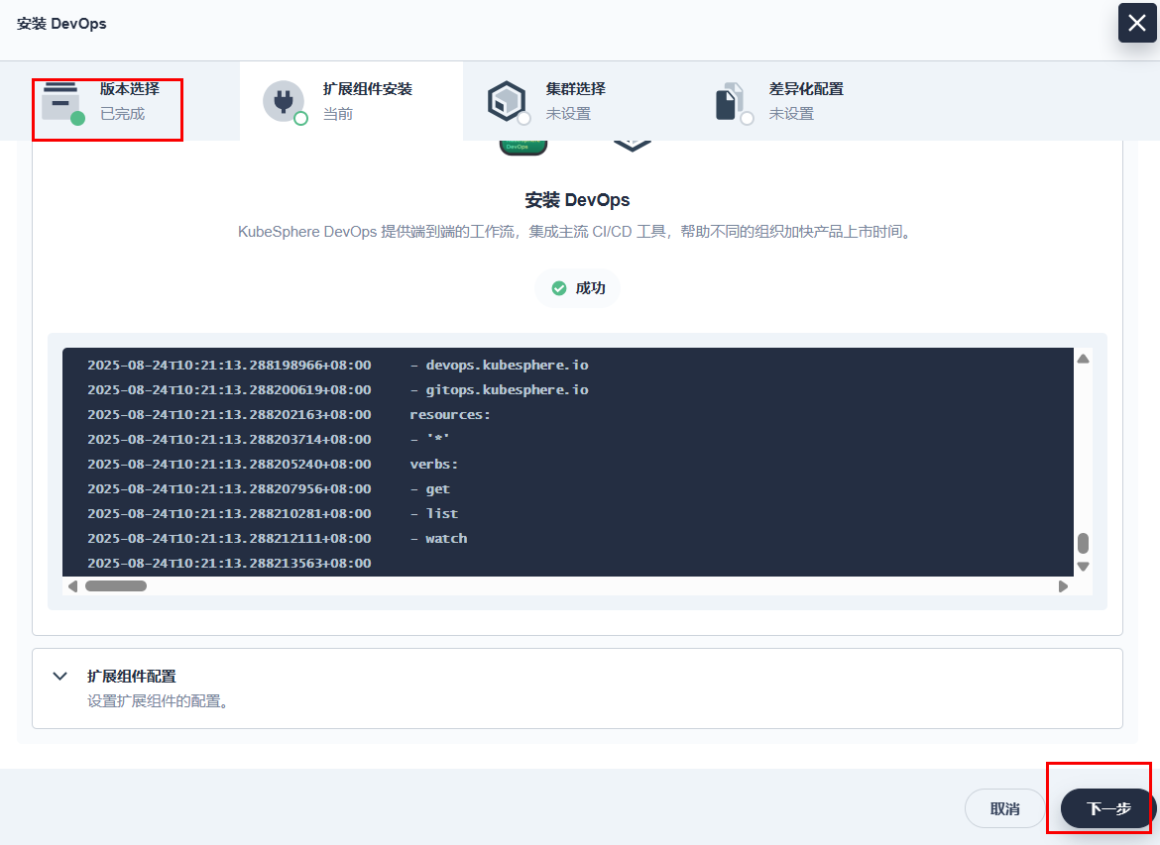Click the log horizontal scroll right arrow
This screenshot has height=845, width=1160.
[x=1063, y=586]
